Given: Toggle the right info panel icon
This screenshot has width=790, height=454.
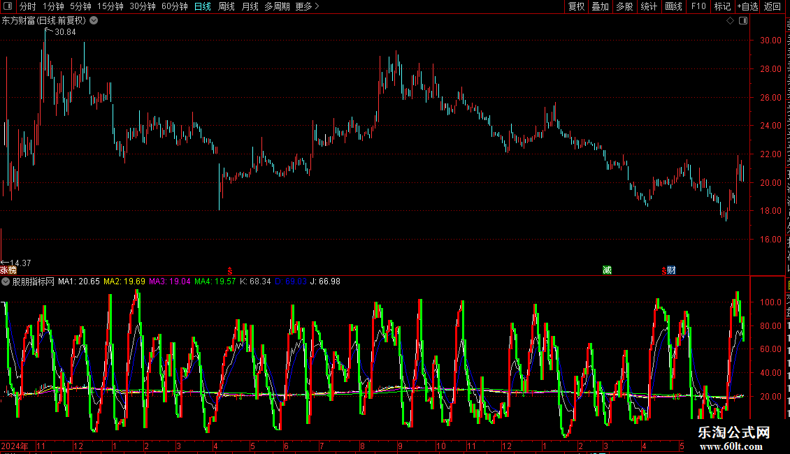Looking at the screenshot, I should pyautogui.click(x=743, y=21).
